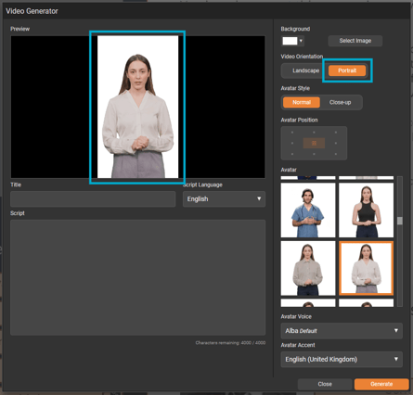Viewport: 413px width, 395px height.
Task: Choose the Close-up avatar style
Action: point(340,102)
